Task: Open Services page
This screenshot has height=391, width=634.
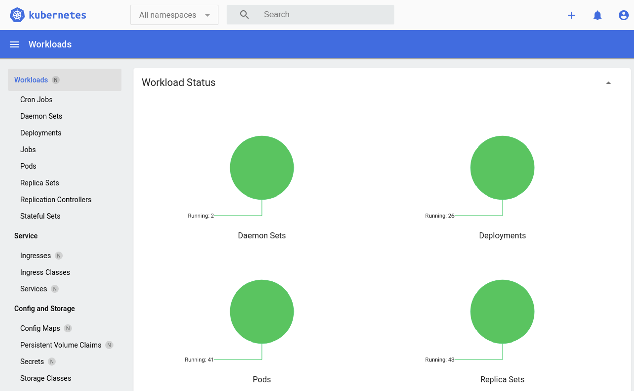Action: pyautogui.click(x=34, y=289)
